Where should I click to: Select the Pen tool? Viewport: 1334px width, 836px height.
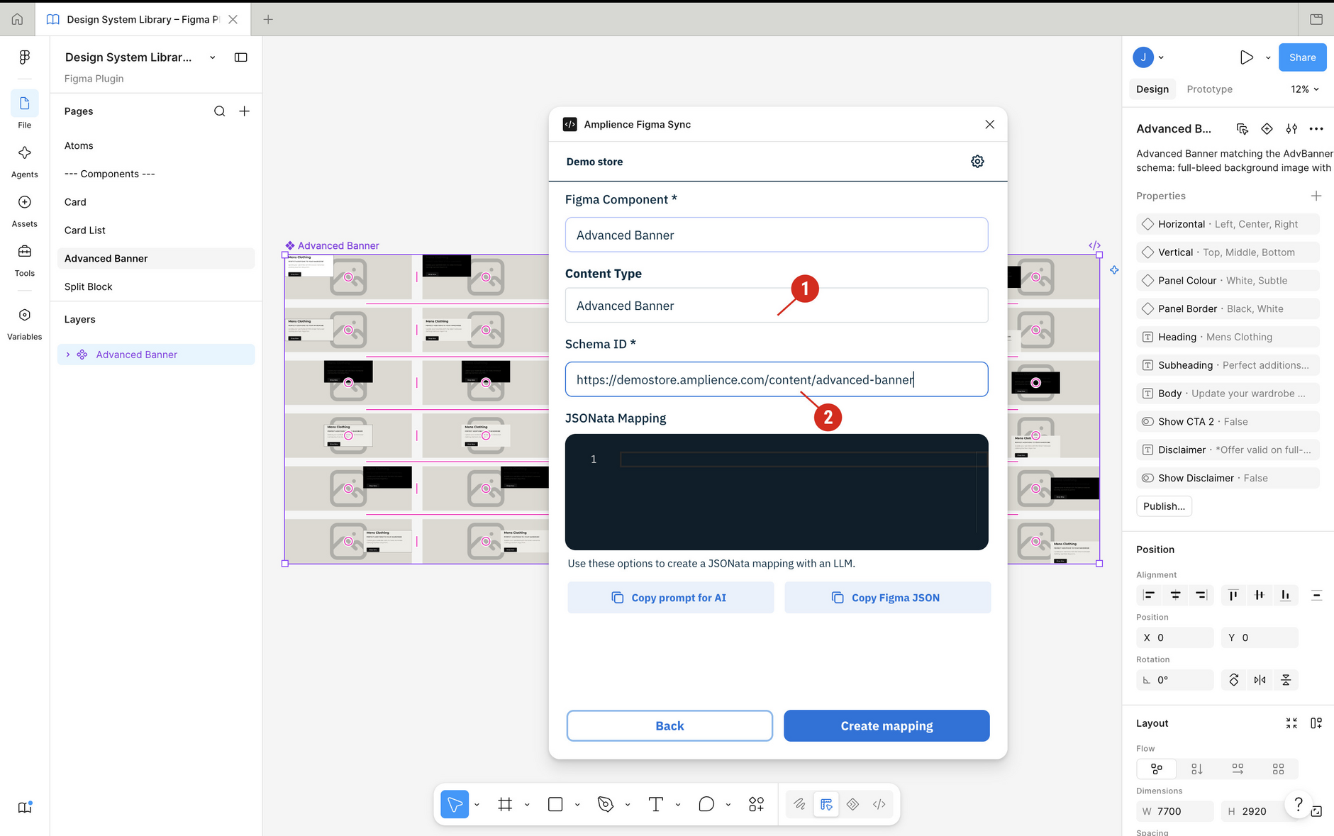tap(606, 804)
